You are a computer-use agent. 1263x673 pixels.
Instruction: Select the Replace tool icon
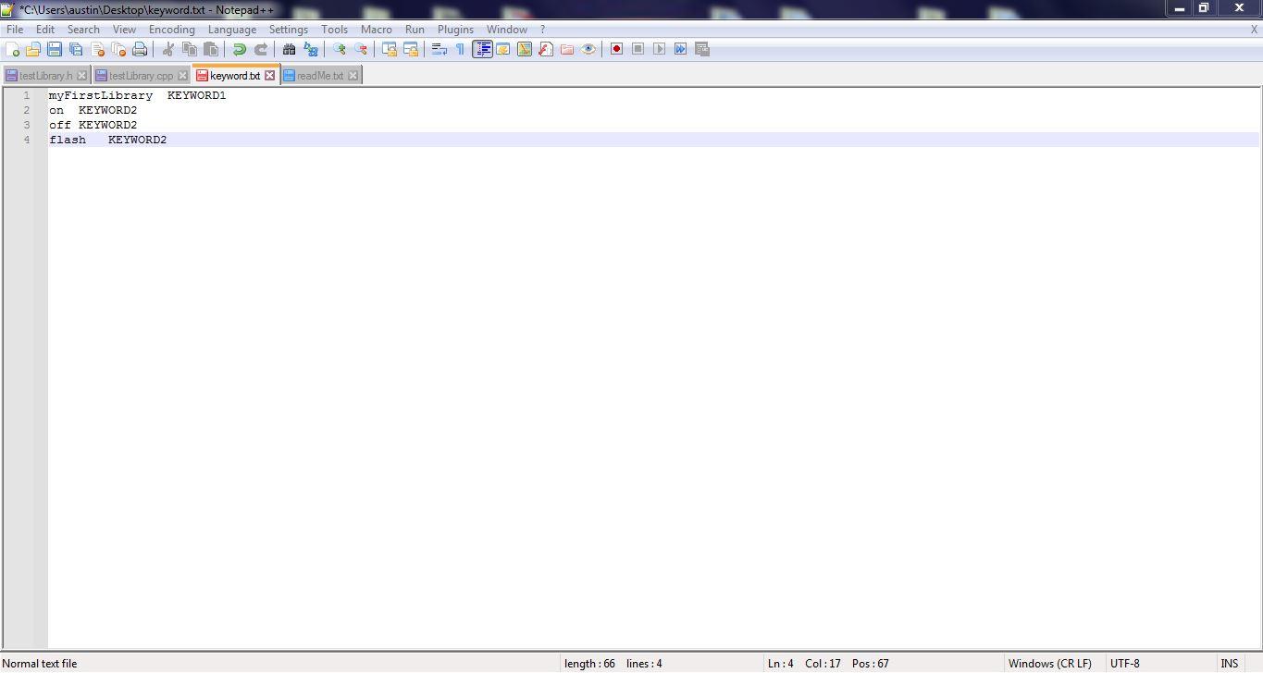pyautogui.click(x=308, y=49)
